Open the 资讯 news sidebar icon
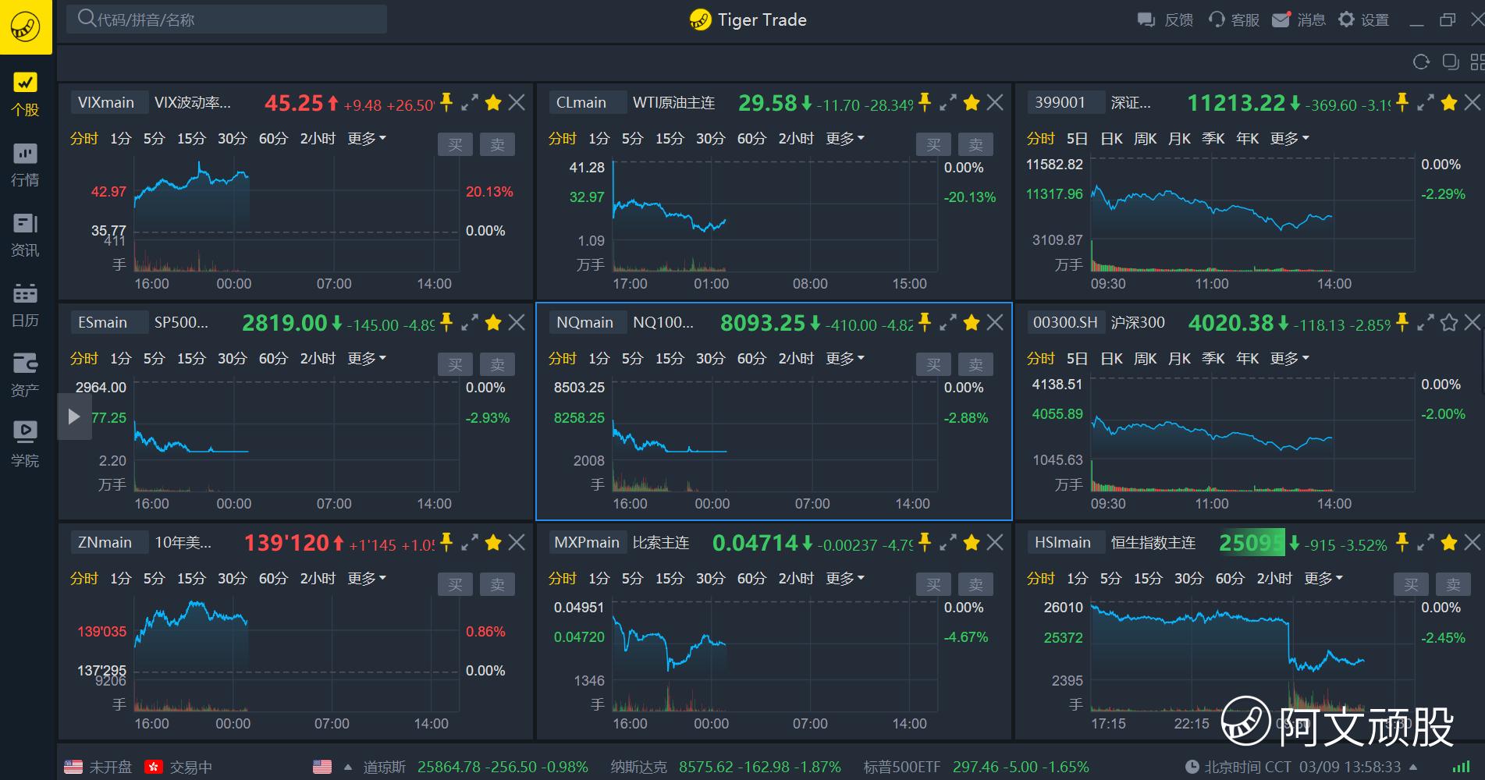The width and height of the screenshot is (1485, 780). point(25,235)
